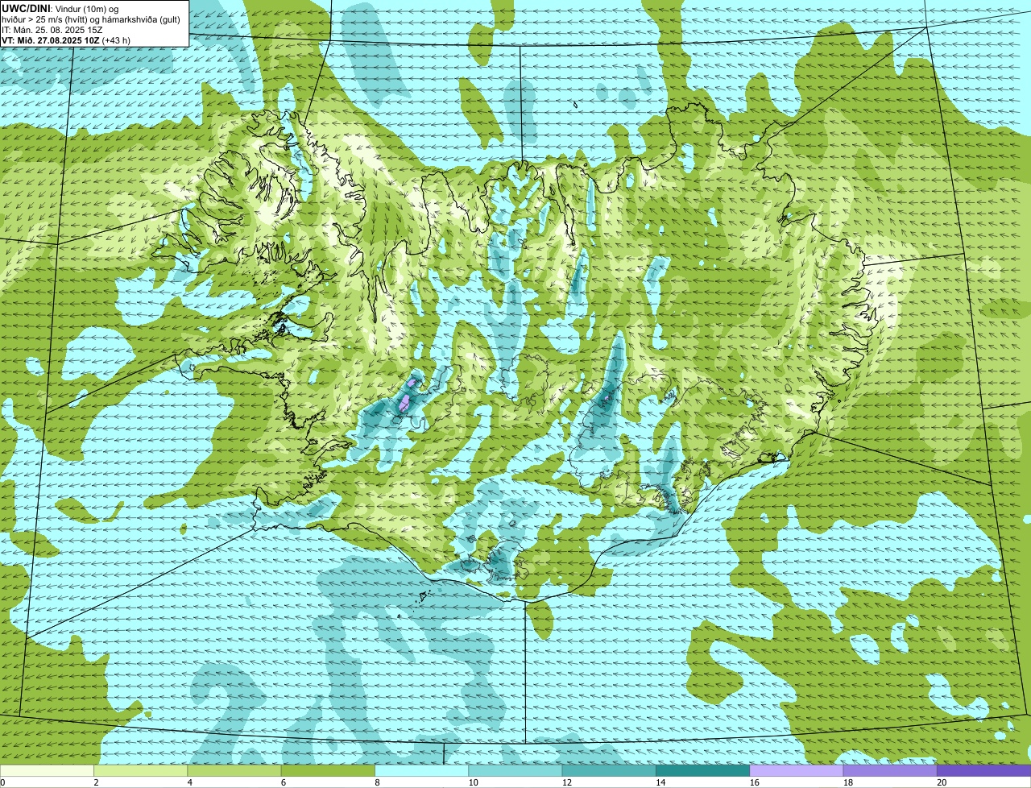Viewport: 1031px width, 788px height.
Task: Click the legend scale label "12"
Action: (x=566, y=782)
